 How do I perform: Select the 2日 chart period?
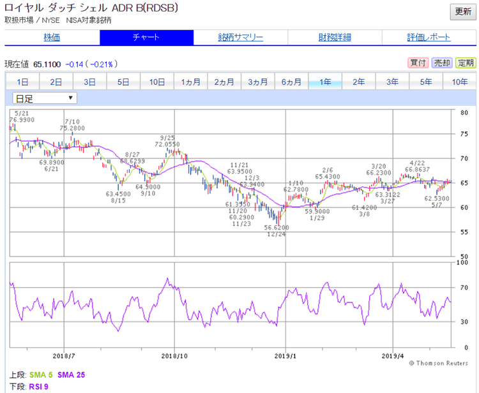tap(56, 82)
